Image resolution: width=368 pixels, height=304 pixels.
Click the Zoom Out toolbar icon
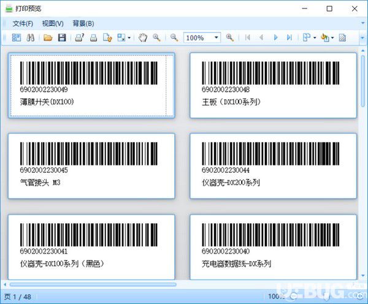(174, 37)
